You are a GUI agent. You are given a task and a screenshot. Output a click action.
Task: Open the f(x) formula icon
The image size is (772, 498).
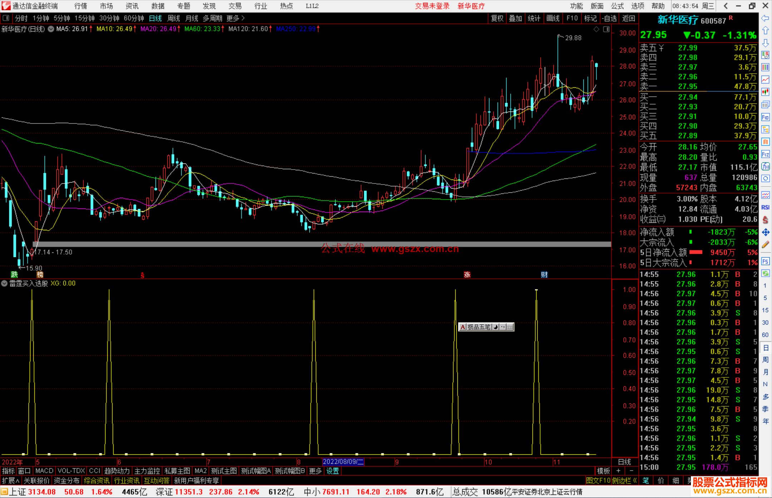coord(765,166)
